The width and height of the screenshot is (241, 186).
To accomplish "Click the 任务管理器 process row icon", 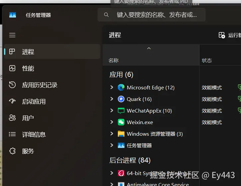I will (121, 145).
